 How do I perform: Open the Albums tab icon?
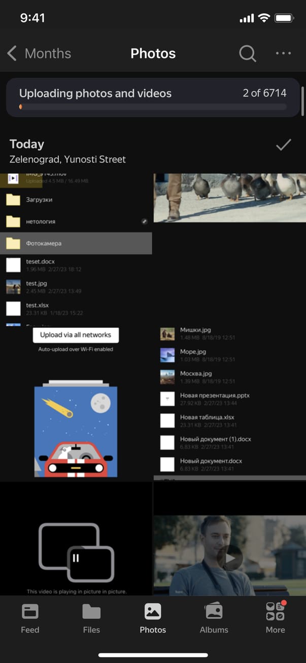click(214, 612)
